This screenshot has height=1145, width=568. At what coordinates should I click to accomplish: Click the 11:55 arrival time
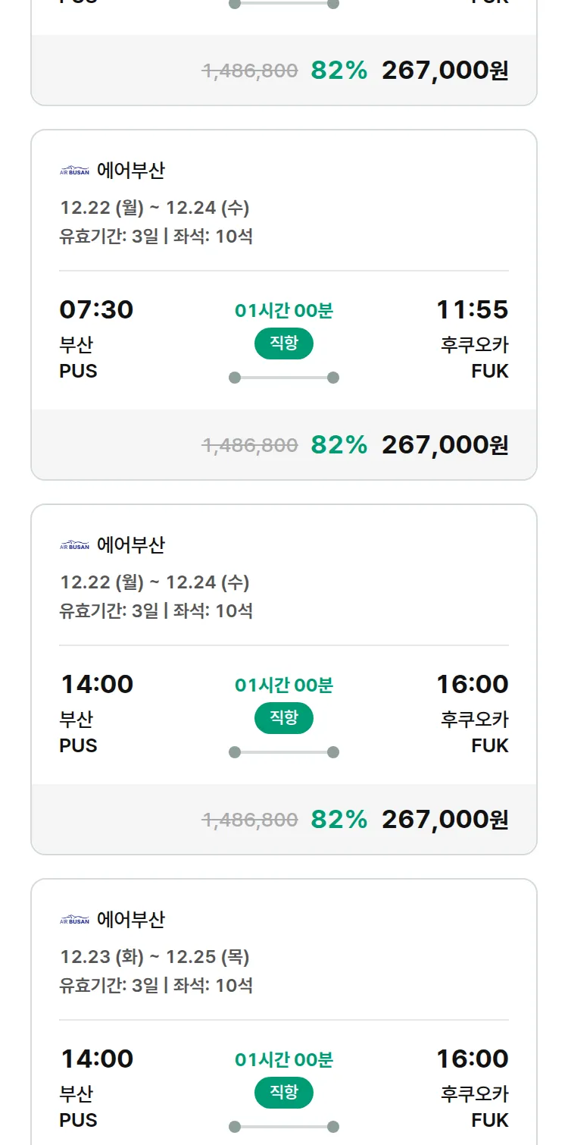[472, 309]
